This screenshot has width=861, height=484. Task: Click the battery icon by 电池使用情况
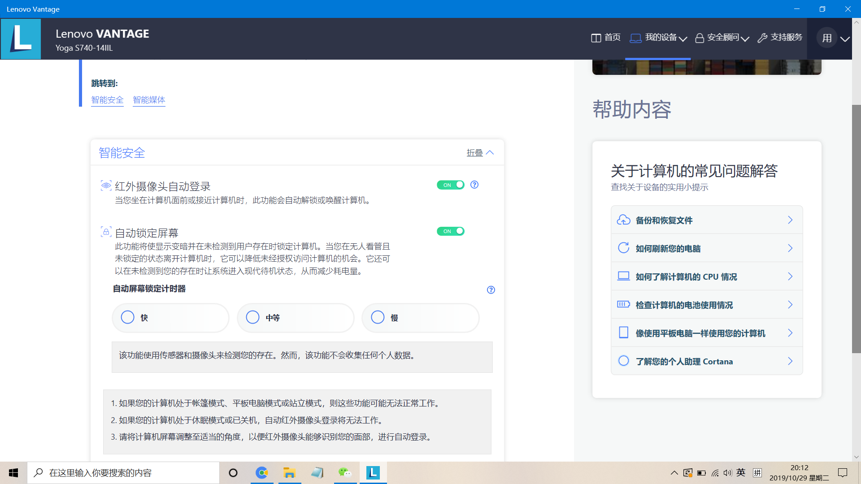pos(623,304)
